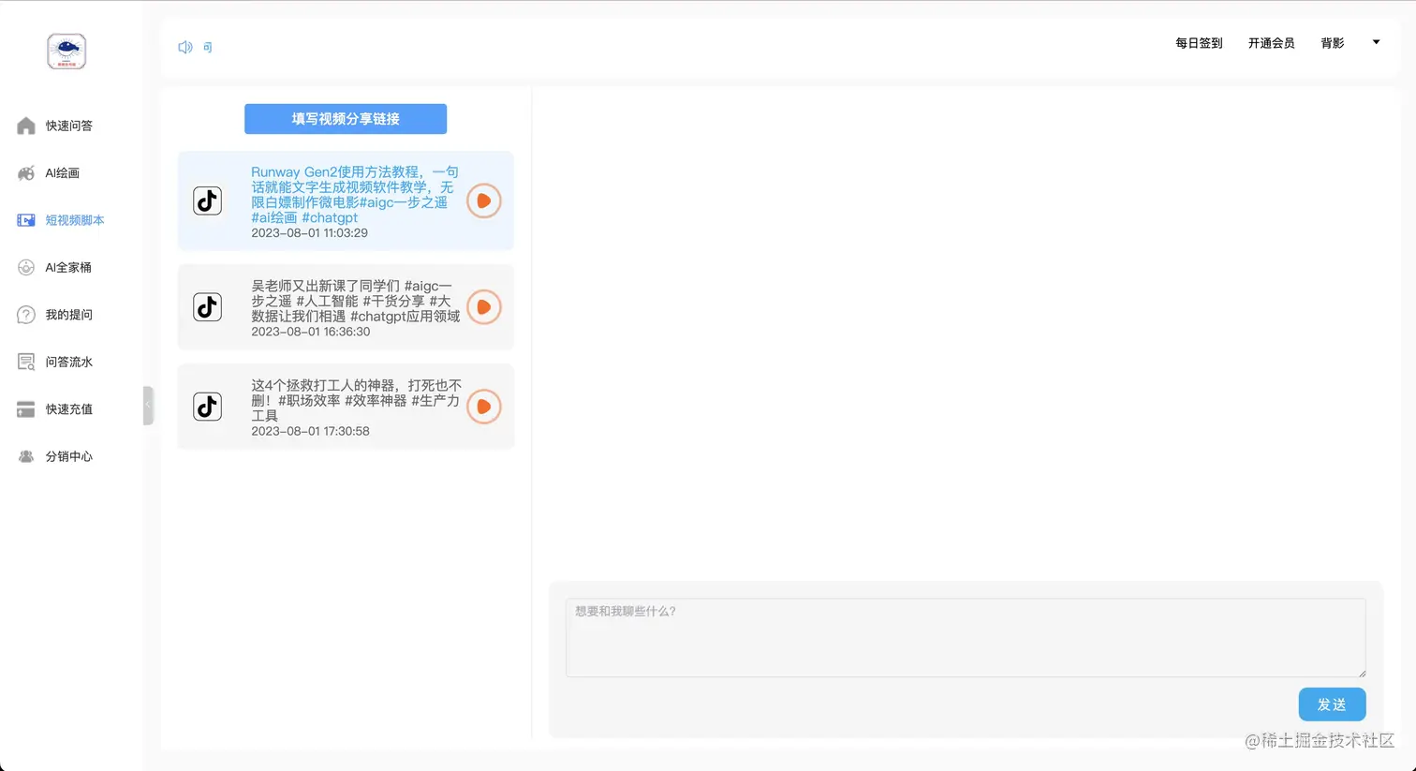Collapse the sidebar using the edge handle

pos(148,406)
